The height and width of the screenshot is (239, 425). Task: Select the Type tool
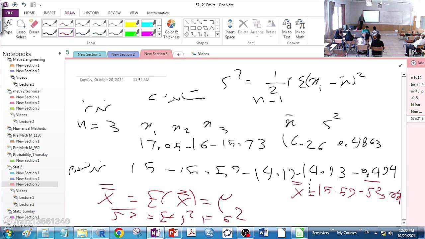[x=8, y=27]
